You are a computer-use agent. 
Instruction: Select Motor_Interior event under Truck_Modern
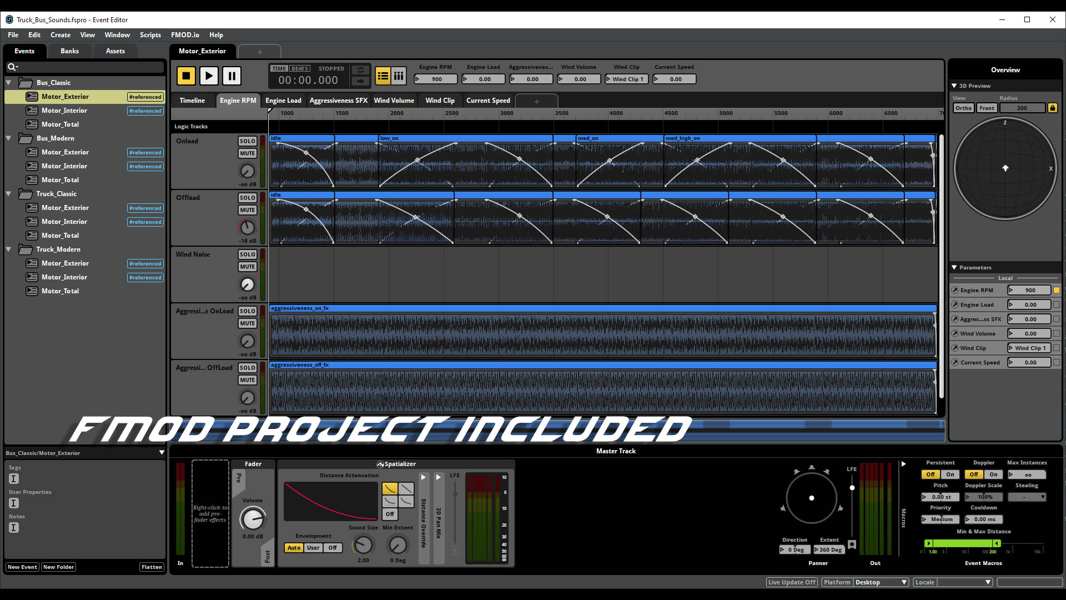[64, 277]
